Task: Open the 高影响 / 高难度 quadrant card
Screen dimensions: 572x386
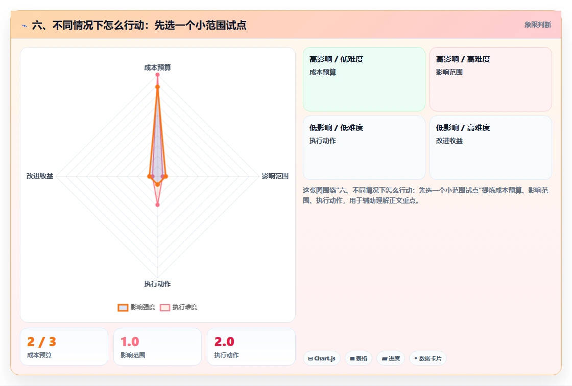Action: 491,79
